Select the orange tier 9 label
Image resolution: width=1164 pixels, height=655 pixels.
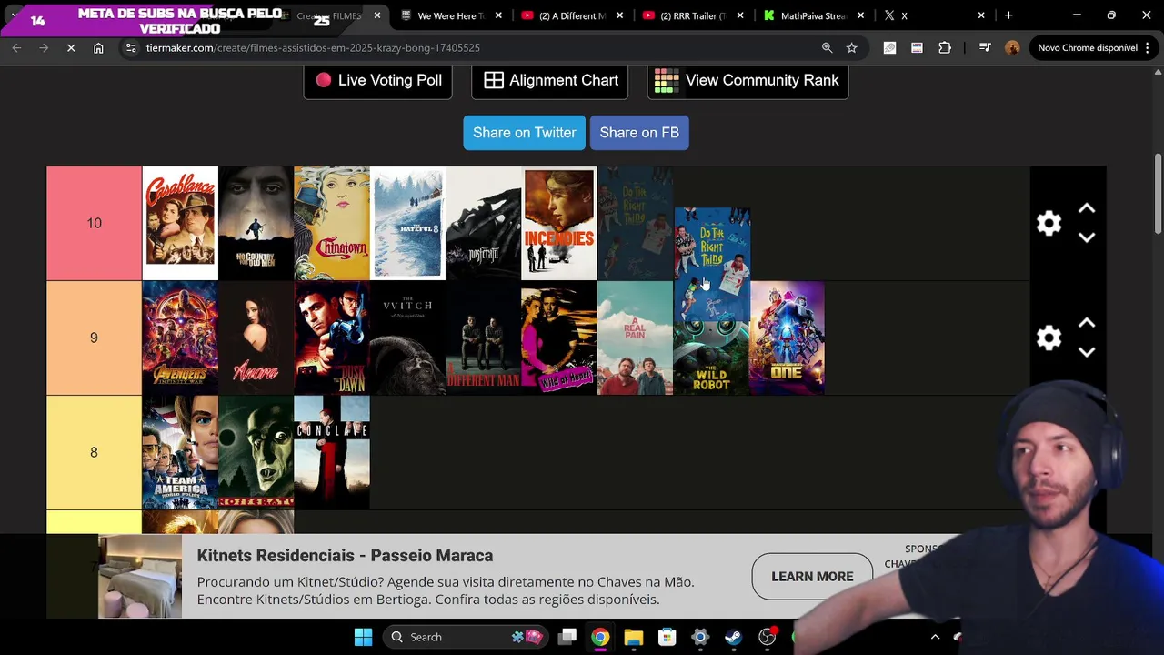pos(94,338)
